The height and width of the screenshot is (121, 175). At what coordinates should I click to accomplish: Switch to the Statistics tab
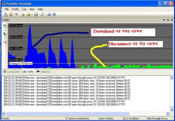(x=43, y=72)
